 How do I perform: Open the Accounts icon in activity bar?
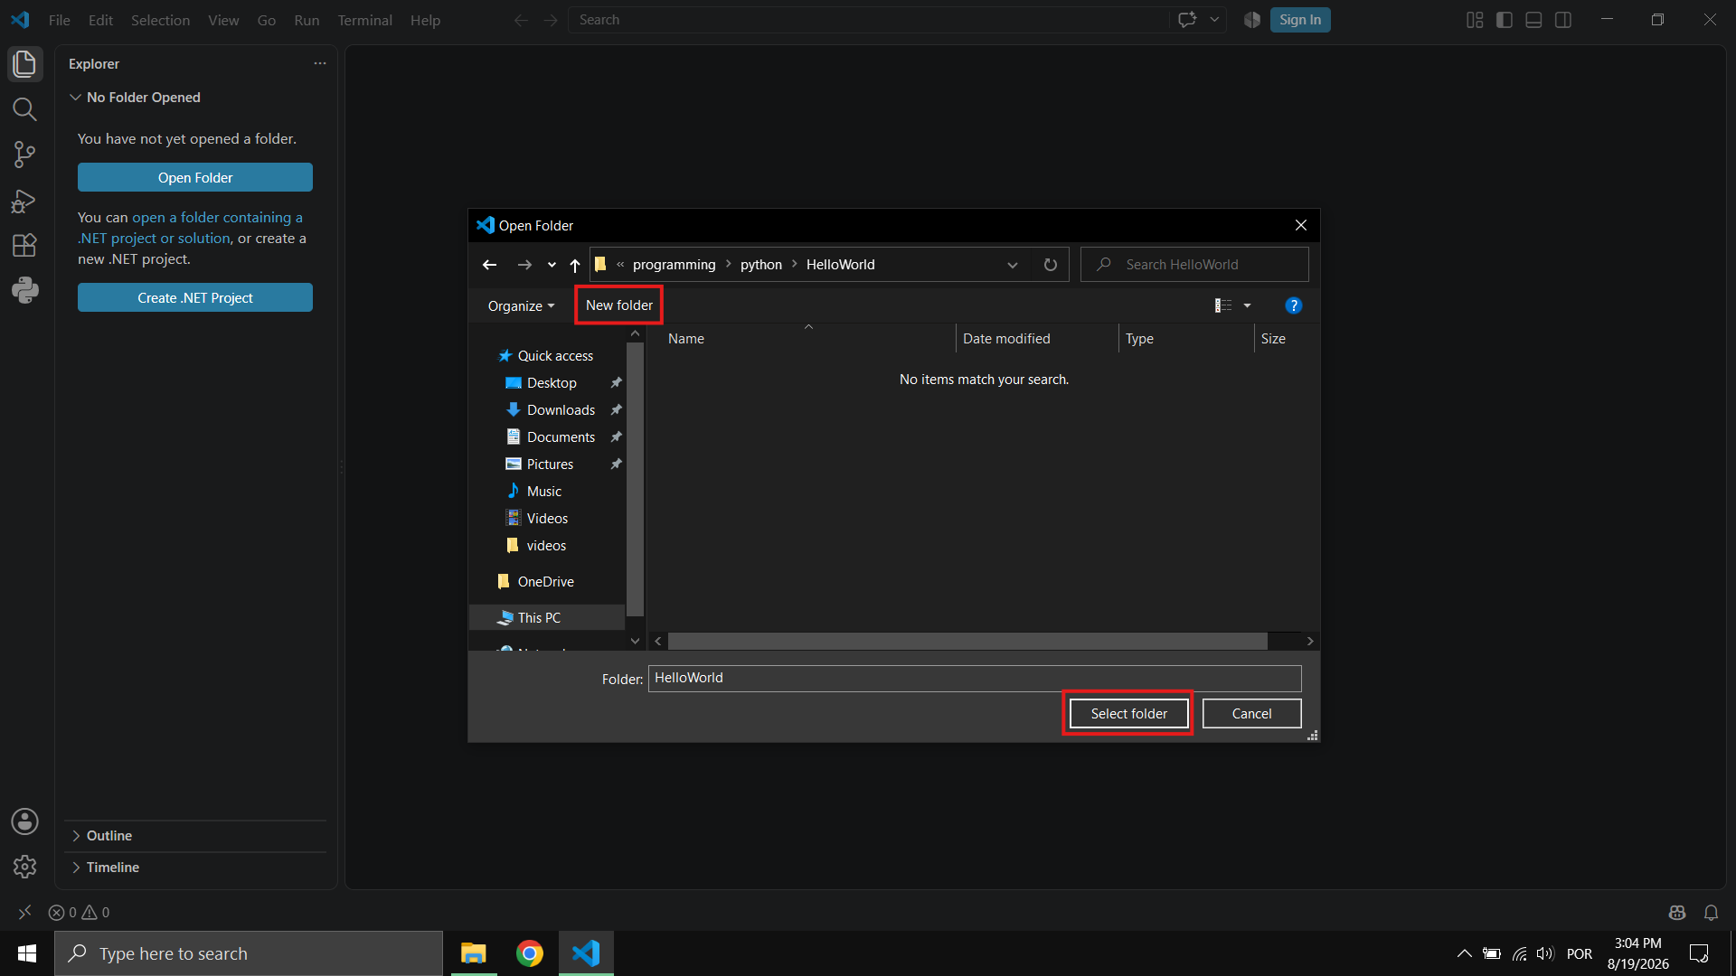coord(24,821)
